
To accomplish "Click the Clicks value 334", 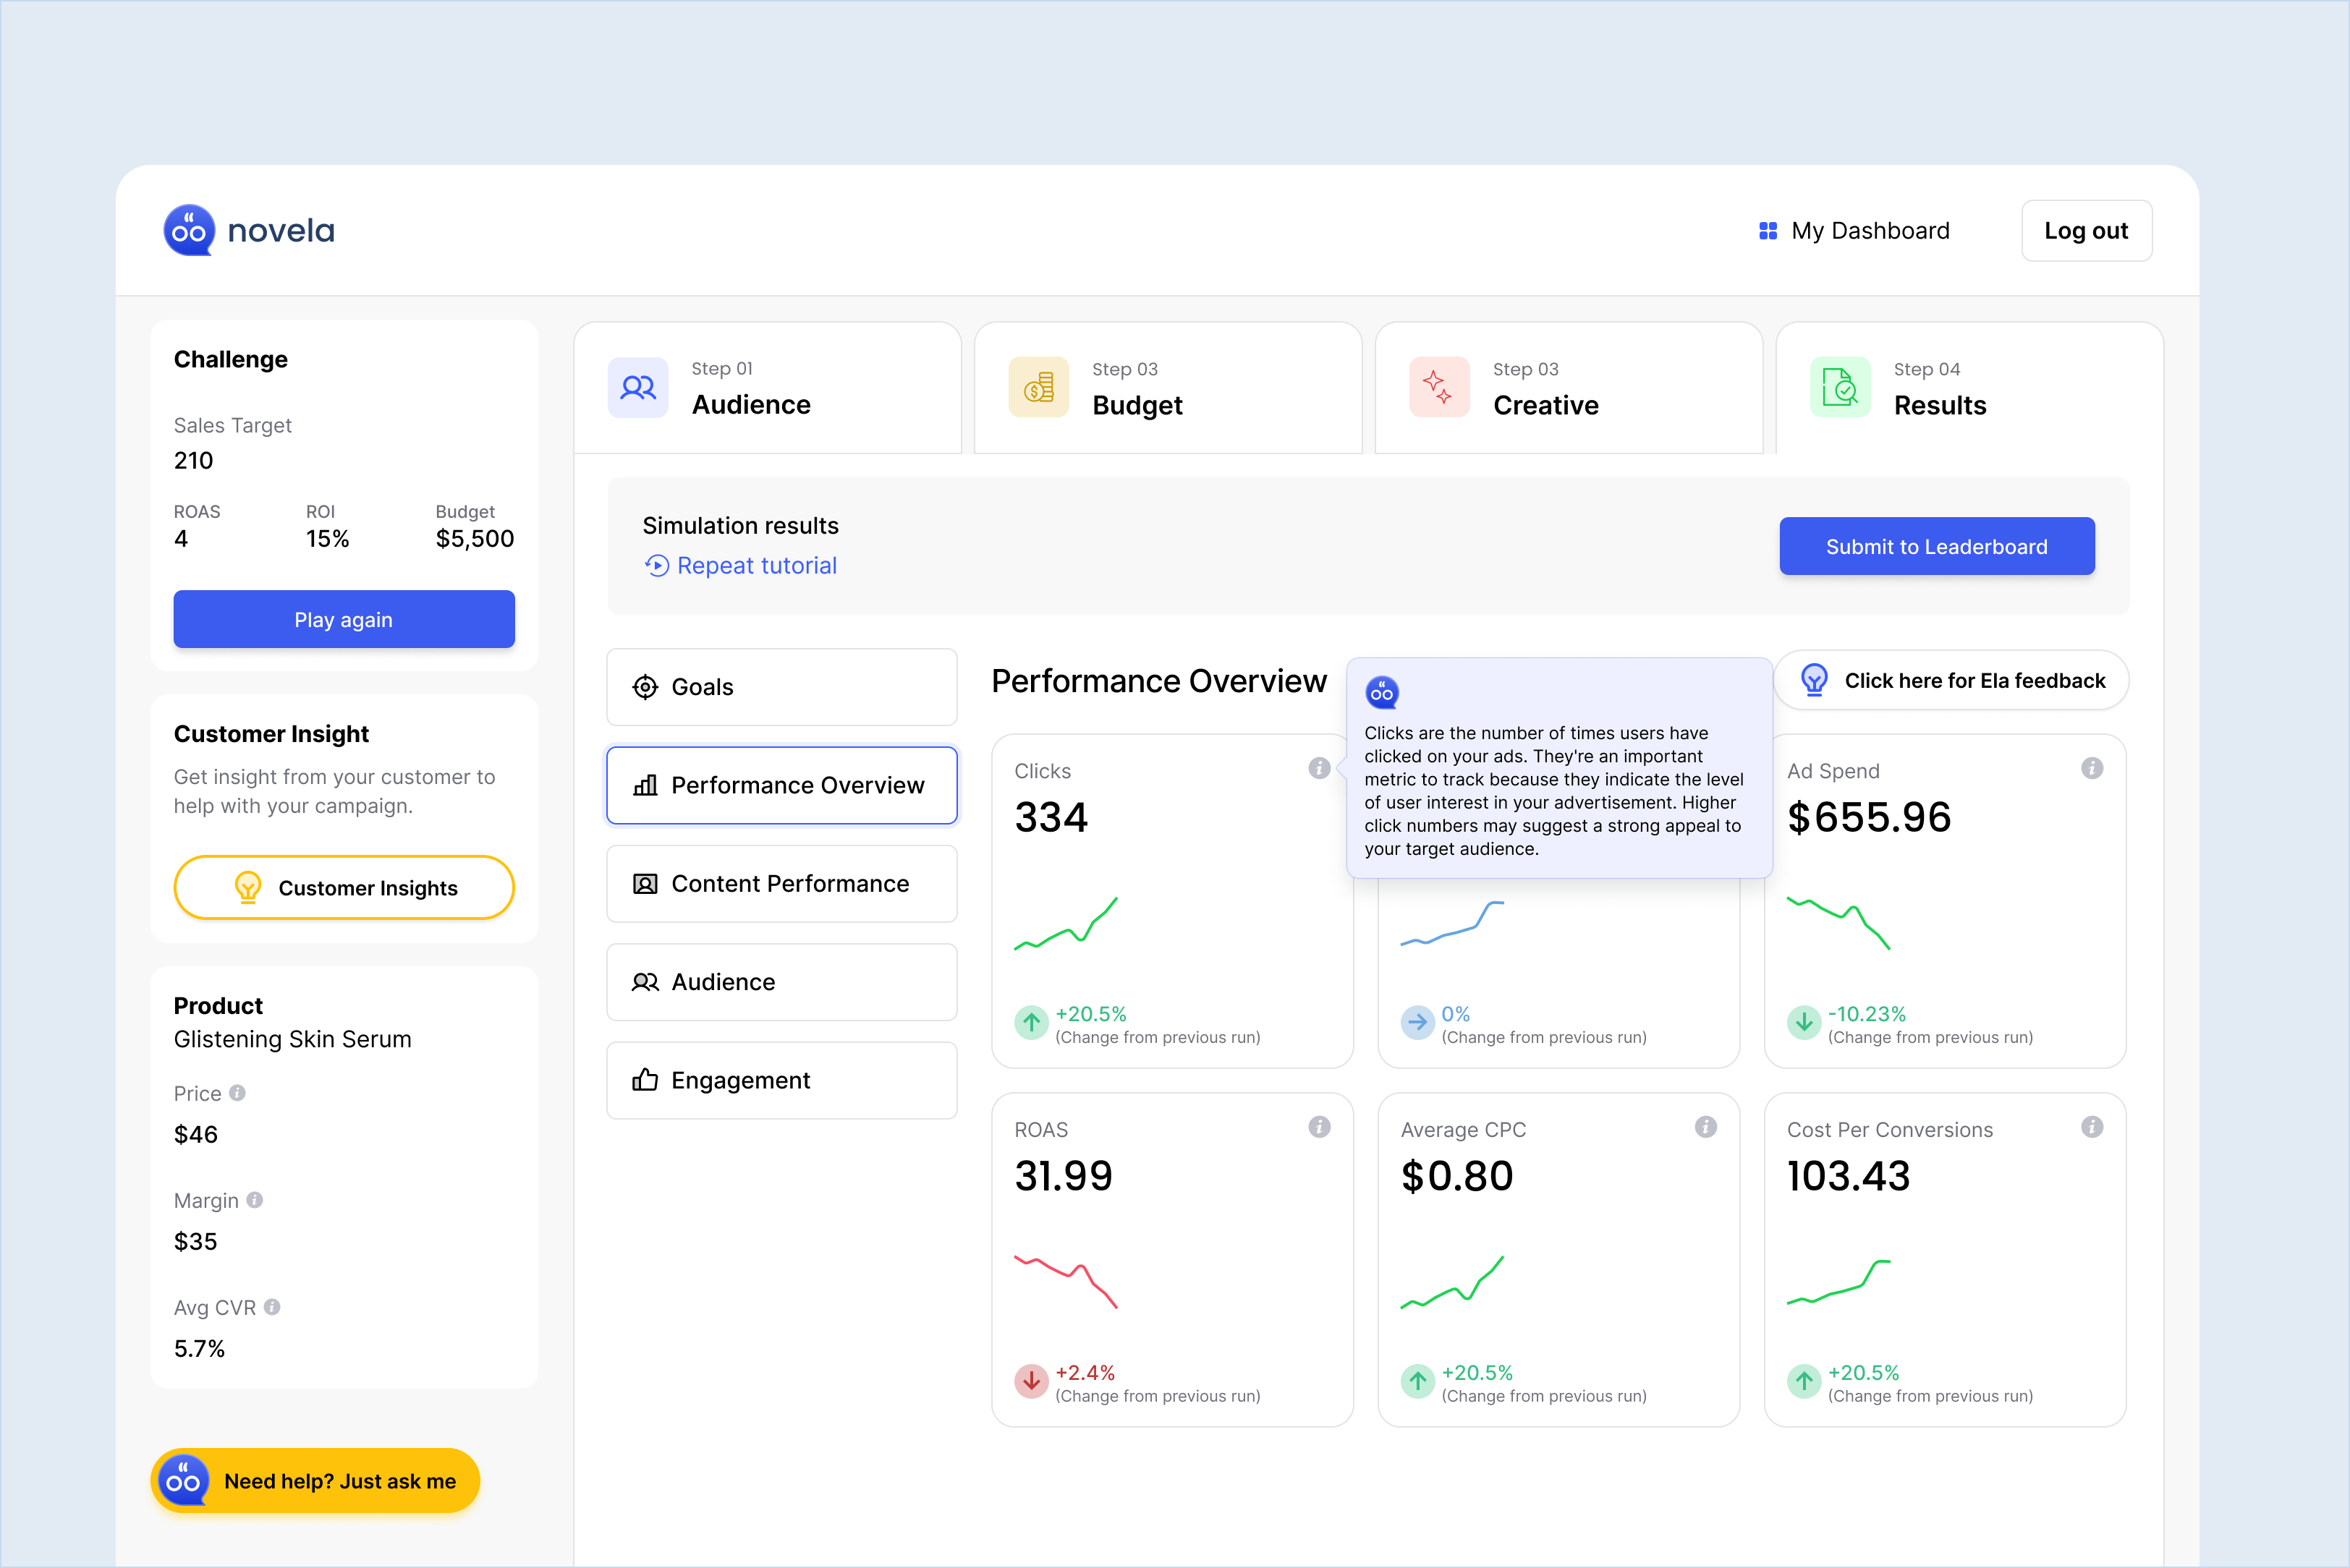I will 1051,817.
